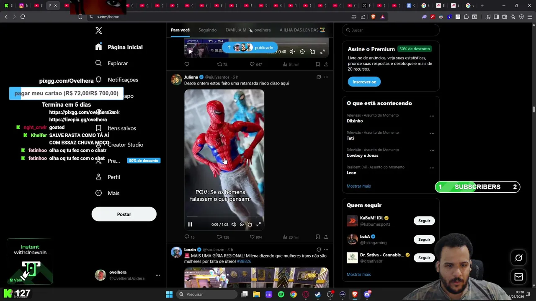Pause the Spider-Man video
Viewport: 536px width, 301px height.
tap(190, 224)
